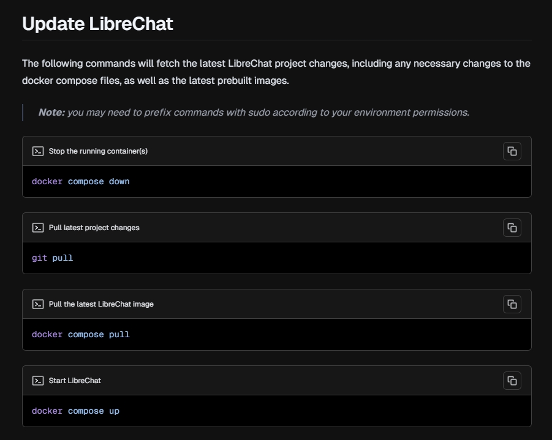
Task: Click the intro paragraph about fetching latest changes
Action: 276,72
